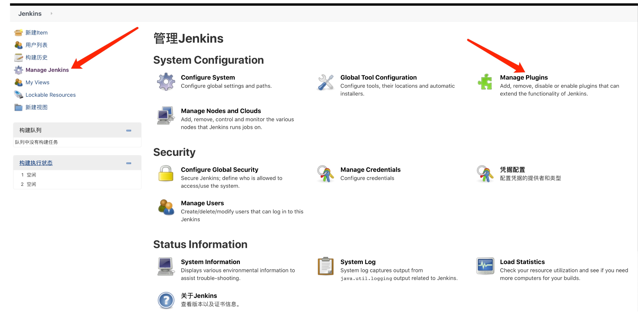Open the 构建执行状态 link
The width and height of the screenshot is (638, 313).
tap(36, 163)
